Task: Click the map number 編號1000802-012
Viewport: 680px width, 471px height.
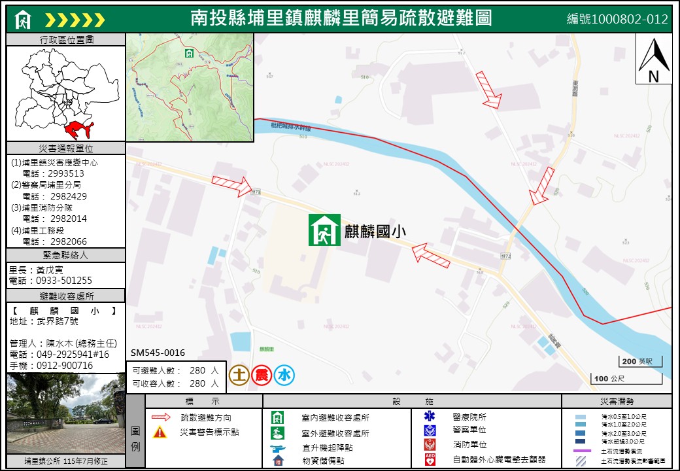Action: pos(617,19)
